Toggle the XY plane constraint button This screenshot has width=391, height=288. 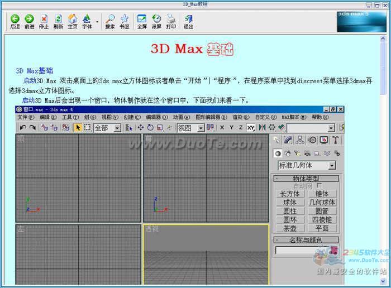coord(250,128)
